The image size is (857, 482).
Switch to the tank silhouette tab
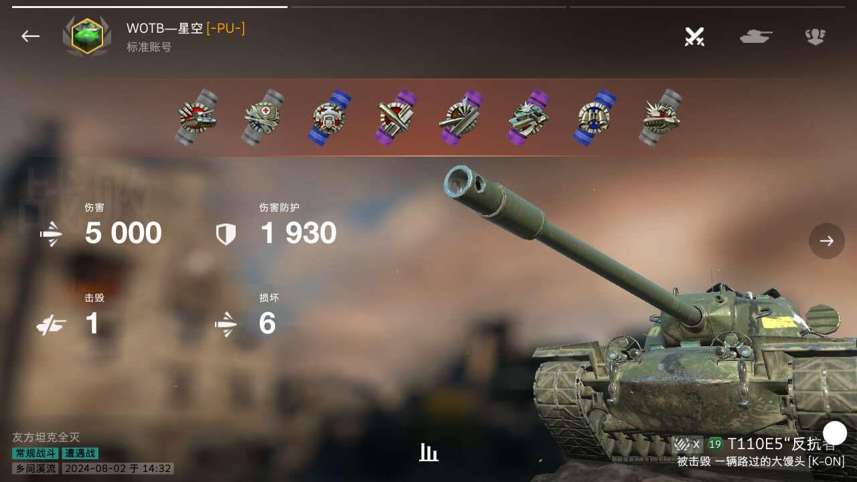tap(756, 36)
